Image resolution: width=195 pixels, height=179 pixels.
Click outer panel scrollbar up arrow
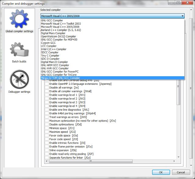[x=191, y=10]
